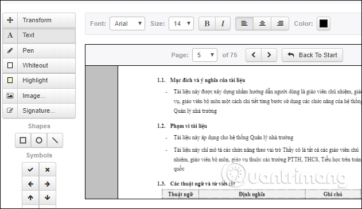The image size is (362, 209).
Task: Open the black text Color swatch
Action: tap(324, 23)
